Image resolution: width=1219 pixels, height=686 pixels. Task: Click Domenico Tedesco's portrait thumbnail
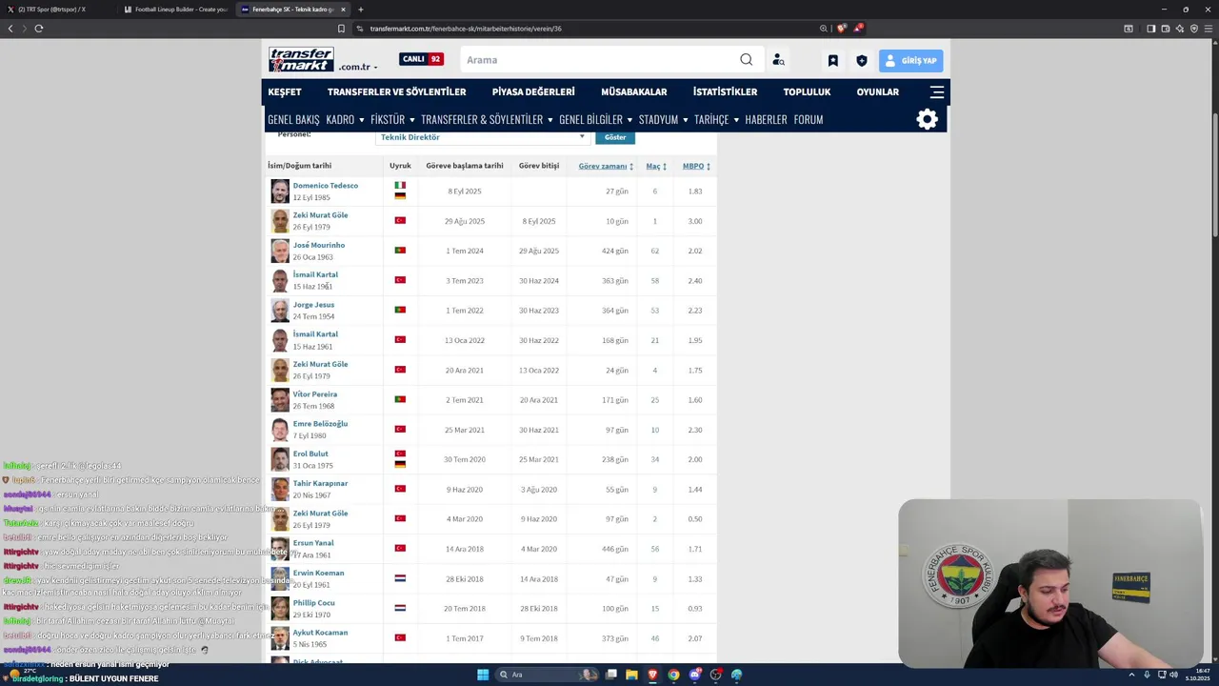pyautogui.click(x=279, y=192)
